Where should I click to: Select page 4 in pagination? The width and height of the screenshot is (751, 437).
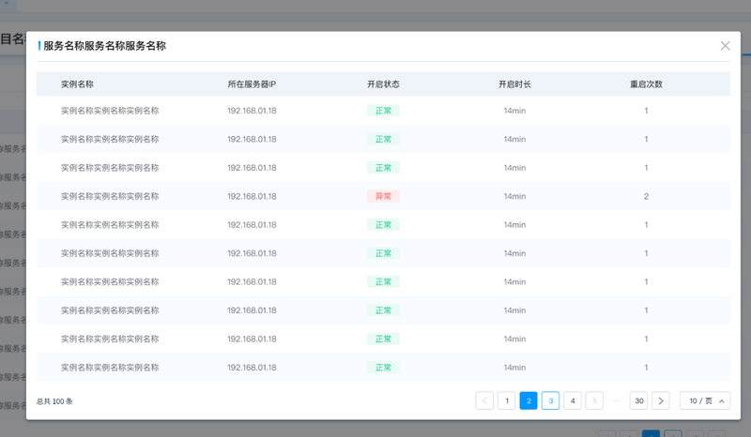click(x=573, y=400)
